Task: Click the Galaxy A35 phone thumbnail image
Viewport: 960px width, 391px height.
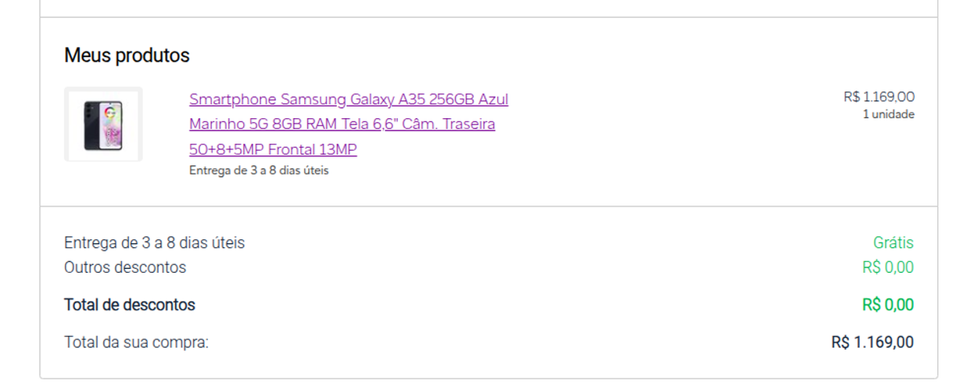Action: 103,124
